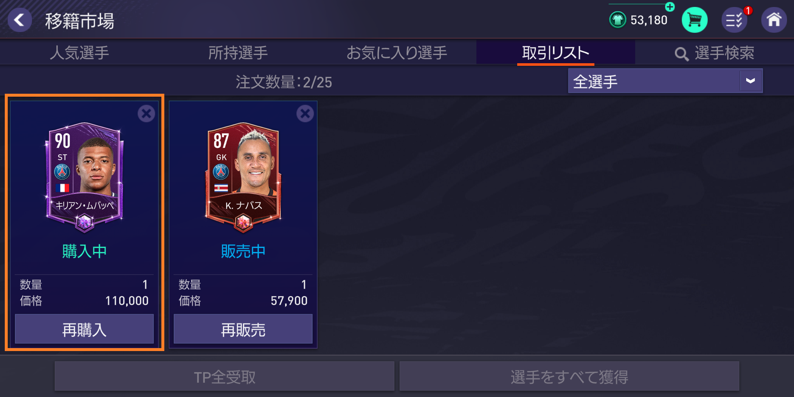This screenshot has width=794, height=397.
Task: Click the 再販売 button
Action: pos(243,329)
